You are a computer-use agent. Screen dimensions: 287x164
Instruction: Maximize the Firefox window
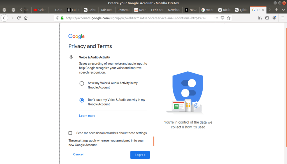pos(279,3)
